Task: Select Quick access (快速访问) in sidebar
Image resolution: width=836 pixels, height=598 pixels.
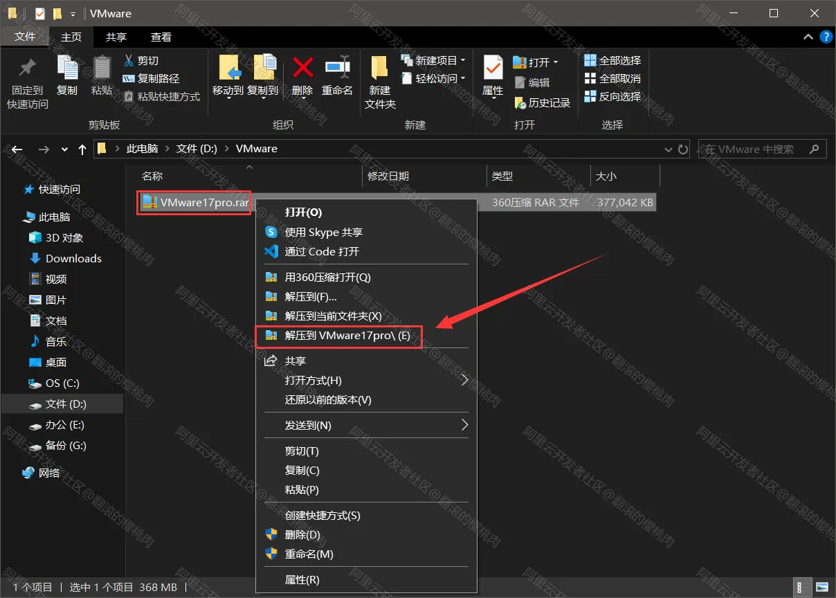Action: pyautogui.click(x=52, y=189)
